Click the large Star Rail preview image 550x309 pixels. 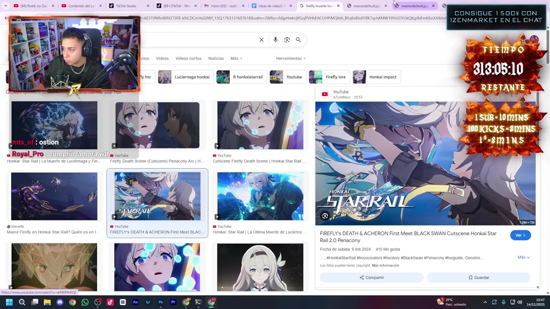425,164
